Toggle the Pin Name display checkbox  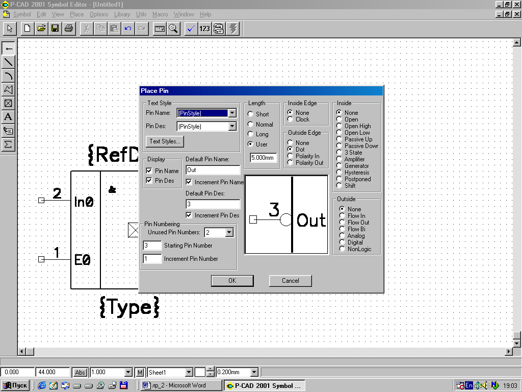click(x=149, y=170)
